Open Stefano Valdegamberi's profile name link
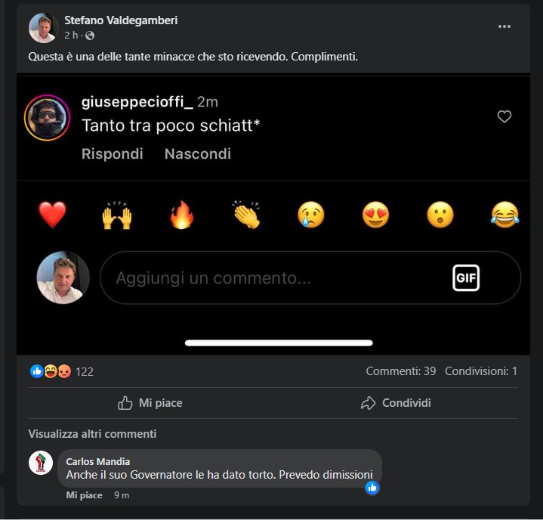 [121, 20]
